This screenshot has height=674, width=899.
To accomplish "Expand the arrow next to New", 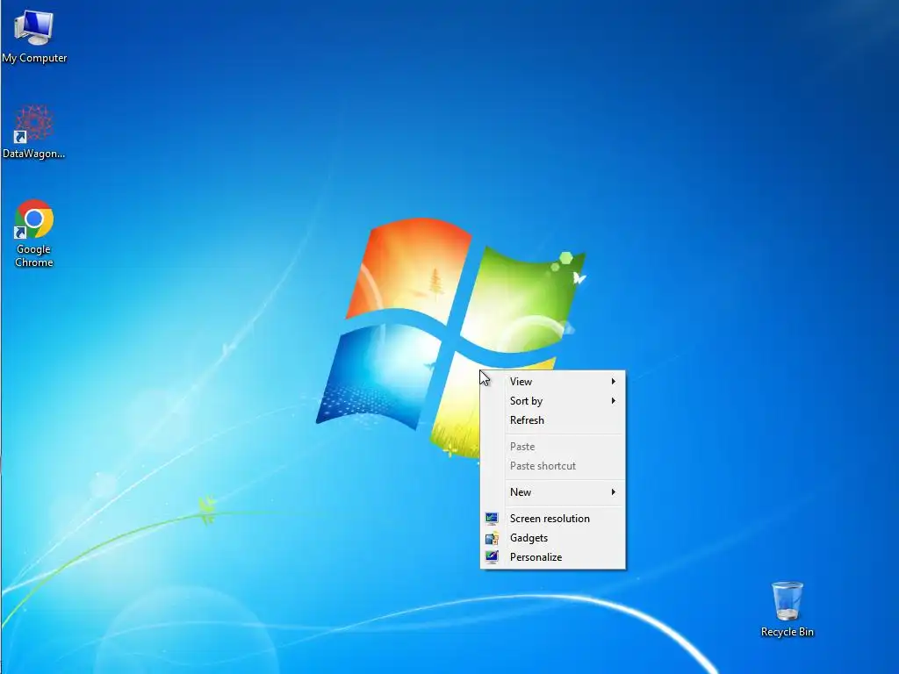I will pos(614,492).
